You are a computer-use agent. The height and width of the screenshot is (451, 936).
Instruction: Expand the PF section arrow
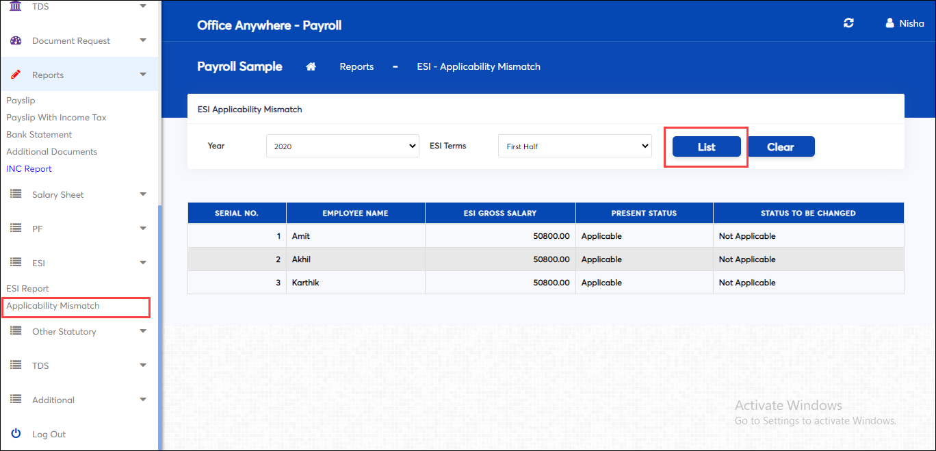143,229
